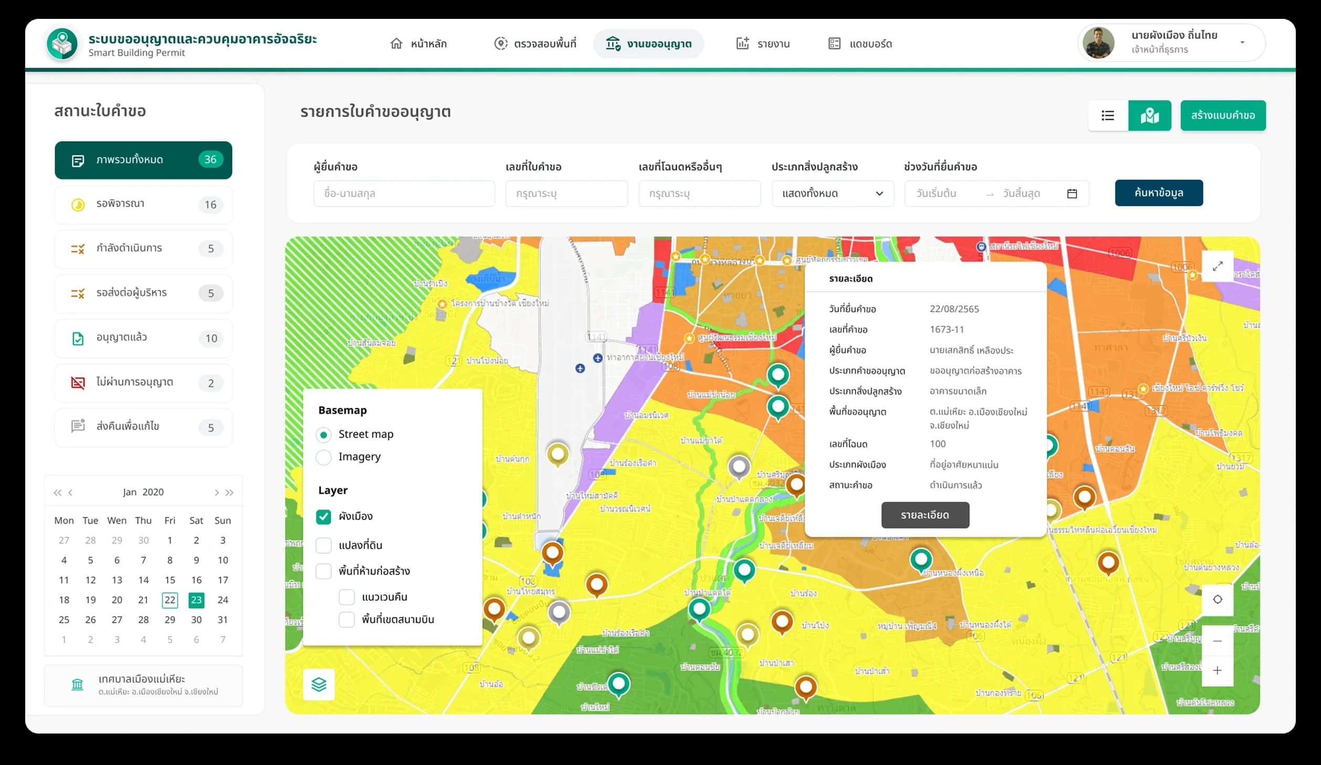1321x765 pixels.
Task: Click the ชื่อ-นามสกุล applicant input field
Action: [x=404, y=194]
